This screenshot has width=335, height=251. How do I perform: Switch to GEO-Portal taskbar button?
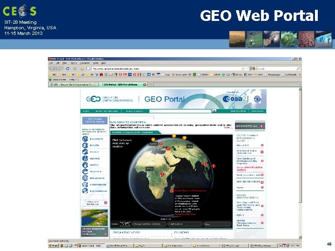click(x=92, y=246)
